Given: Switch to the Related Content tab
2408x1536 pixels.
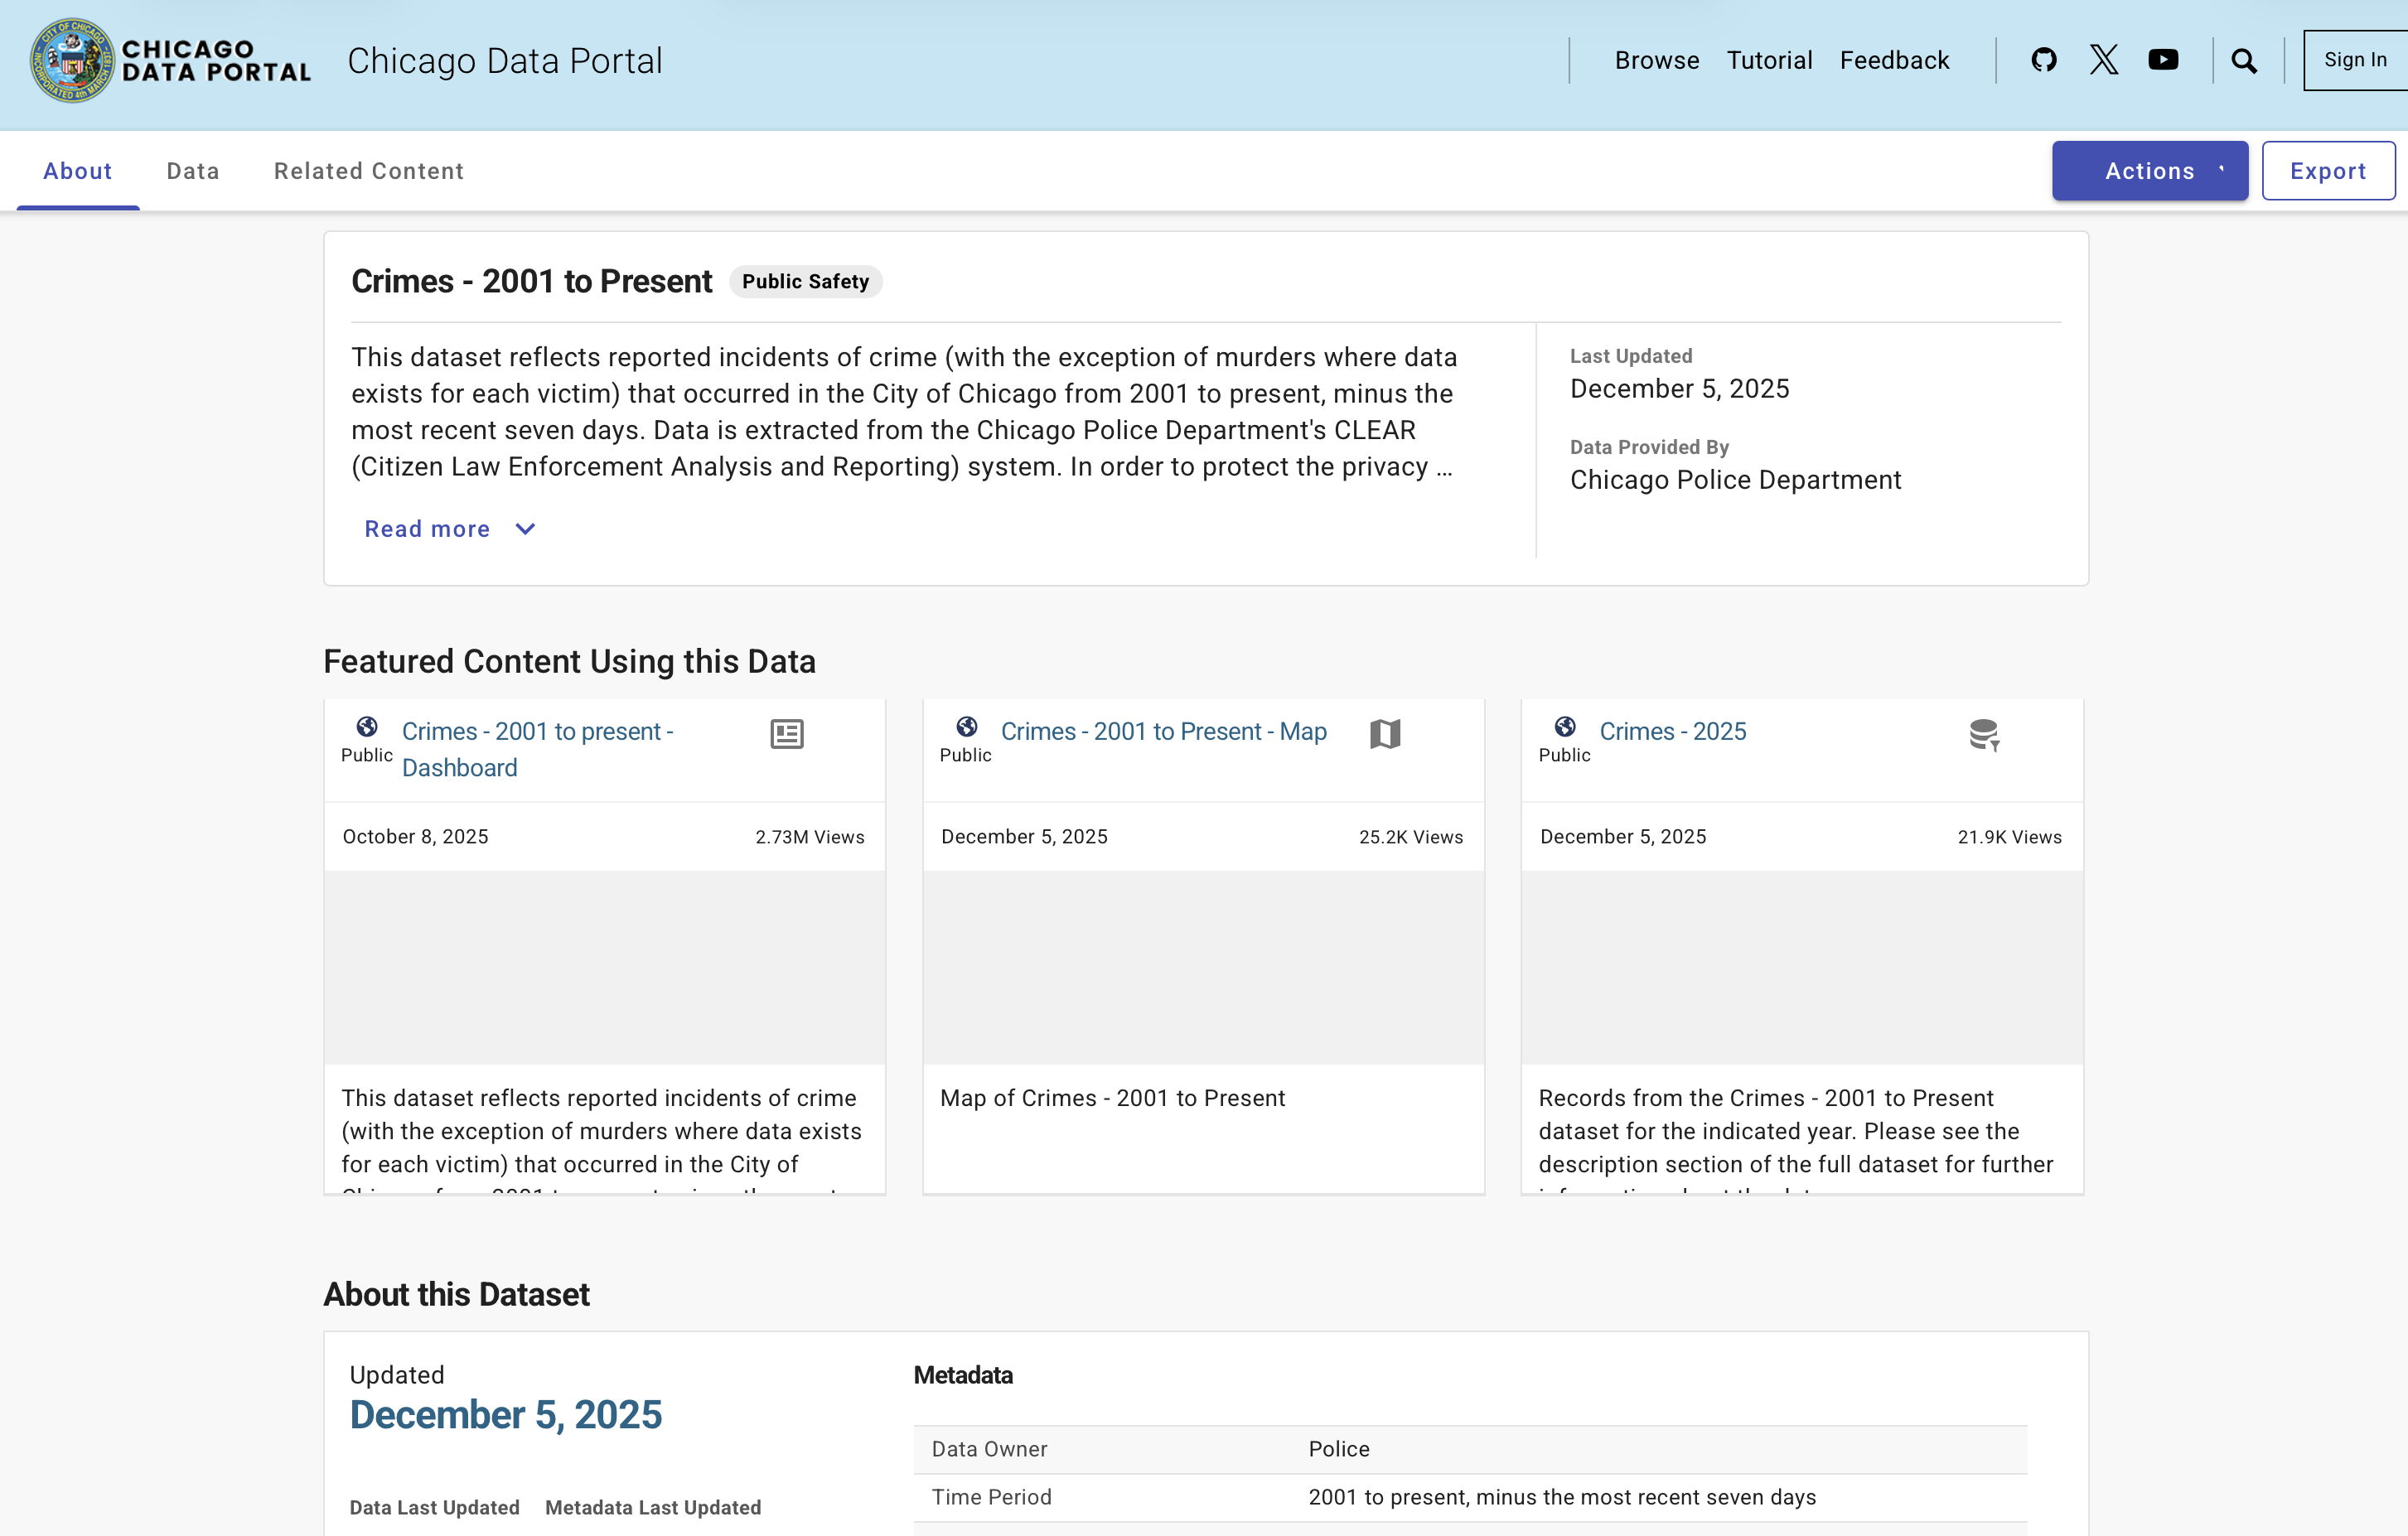Looking at the screenshot, I should click(x=369, y=171).
